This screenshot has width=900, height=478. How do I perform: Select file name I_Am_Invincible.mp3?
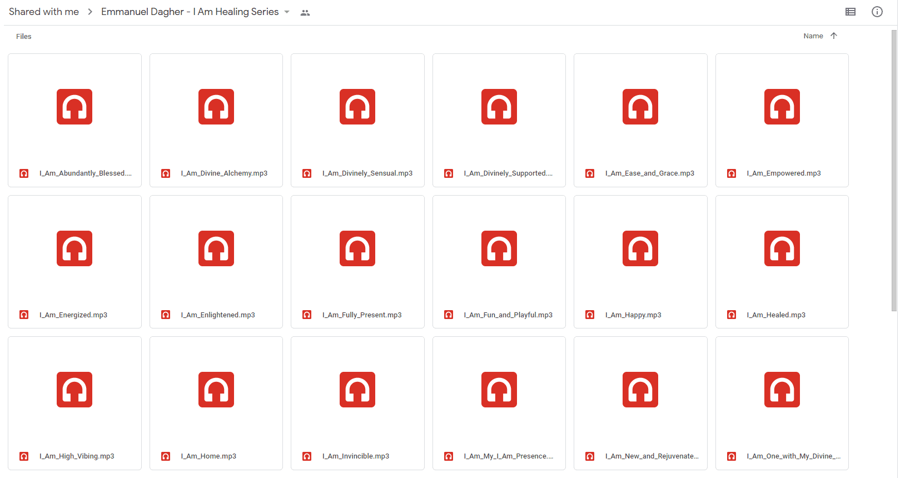pyautogui.click(x=356, y=456)
